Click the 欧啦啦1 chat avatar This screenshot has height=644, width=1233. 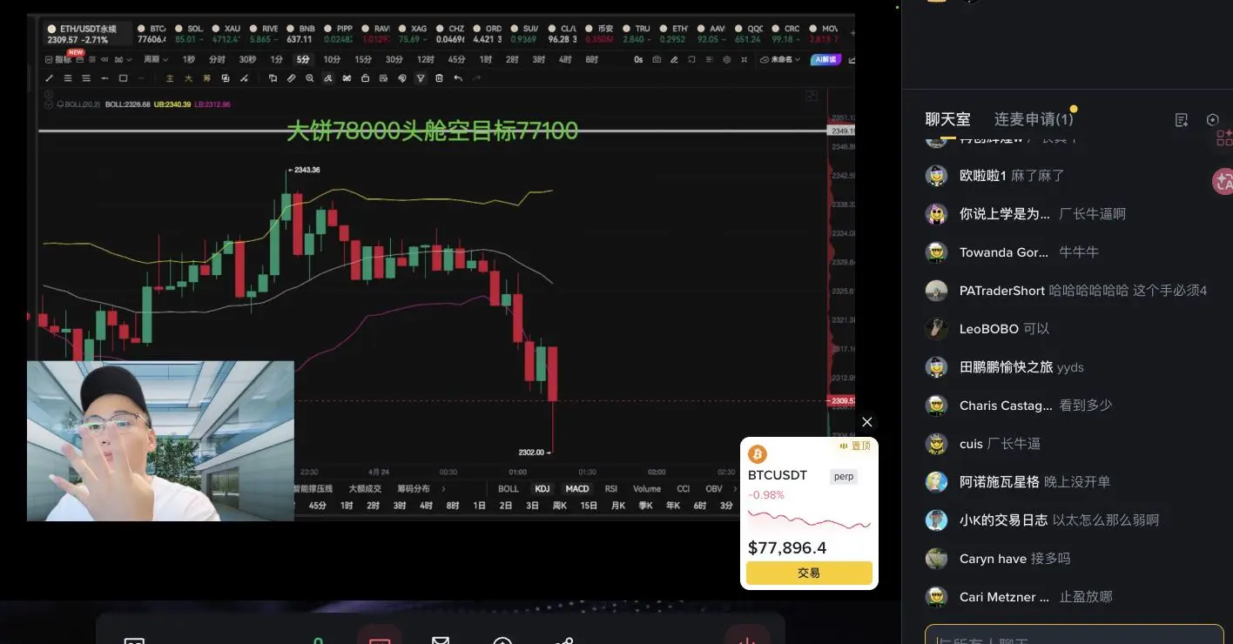[936, 176]
